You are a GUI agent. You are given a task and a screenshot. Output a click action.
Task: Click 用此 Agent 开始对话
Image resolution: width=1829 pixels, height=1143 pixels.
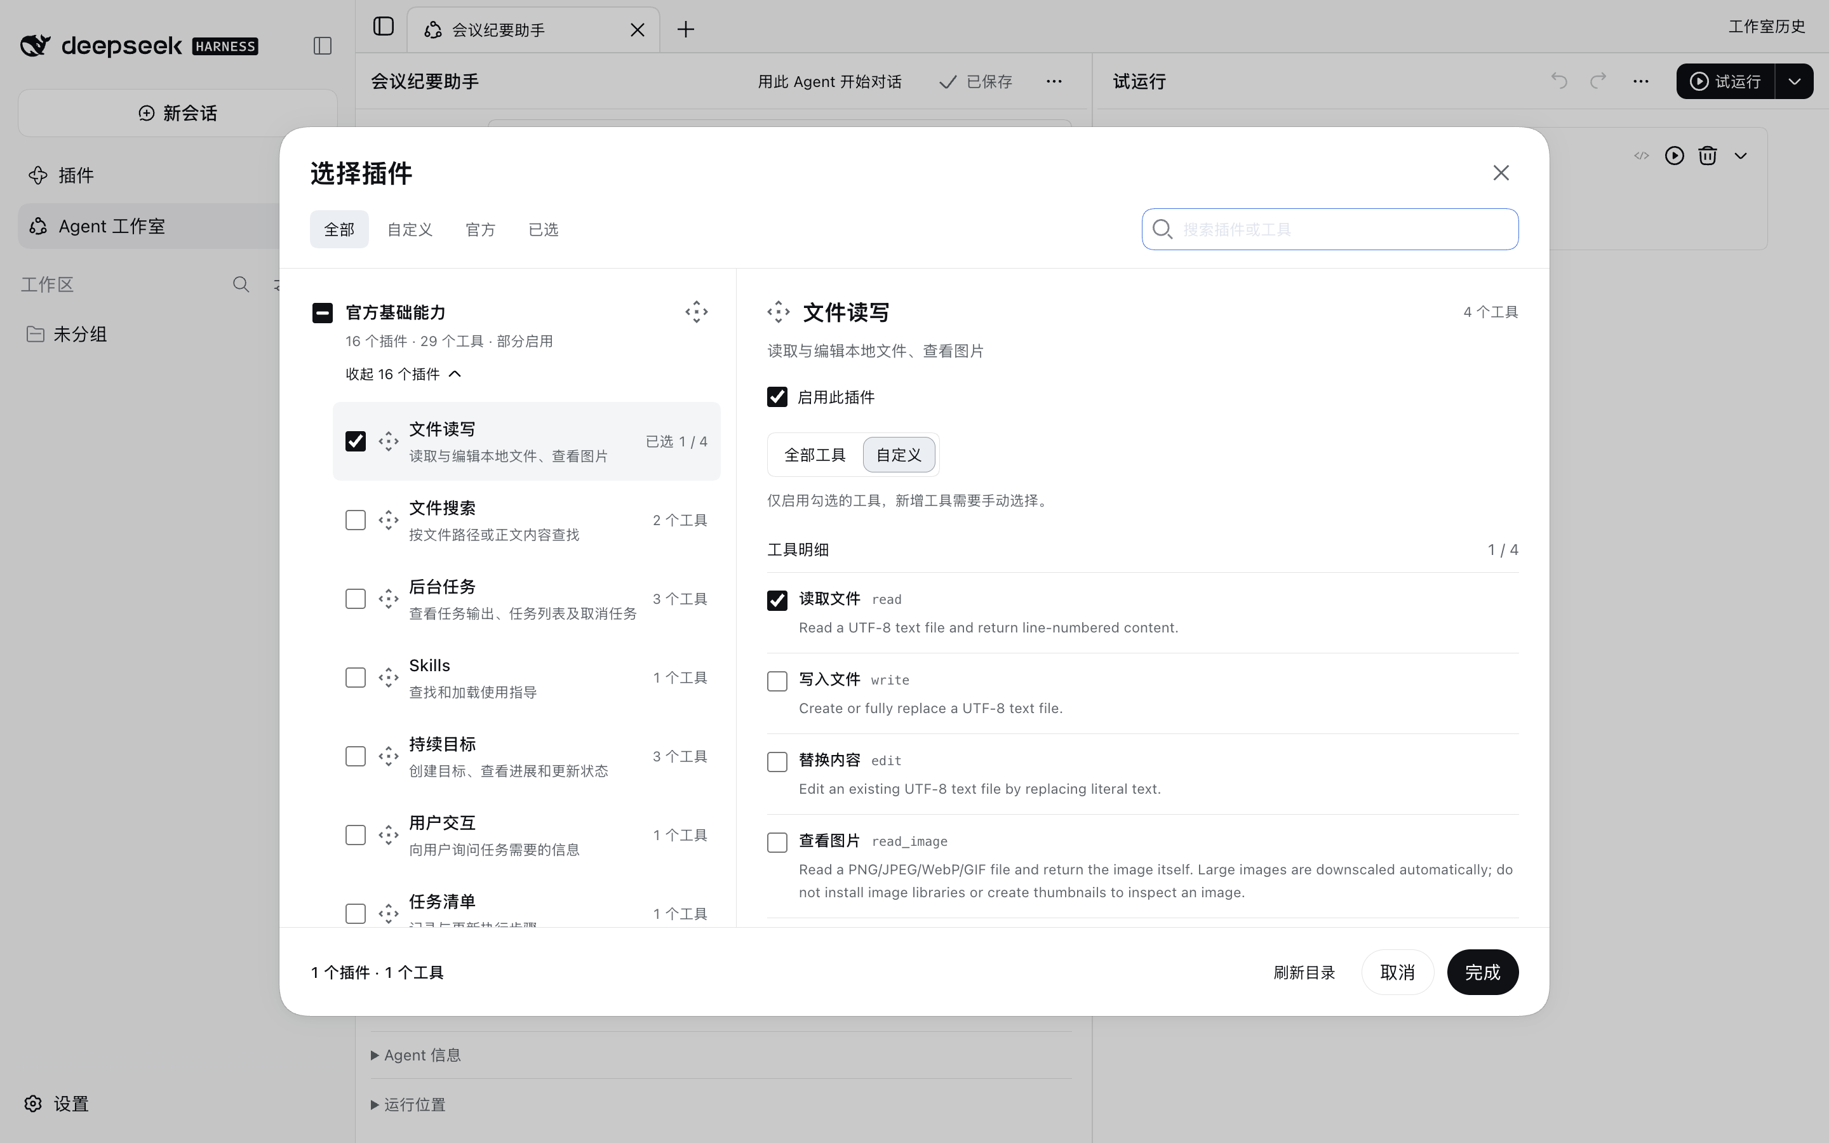coord(829,82)
